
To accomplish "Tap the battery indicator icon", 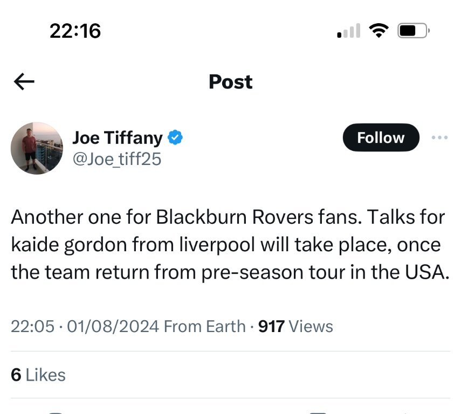I will pos(412,31).
